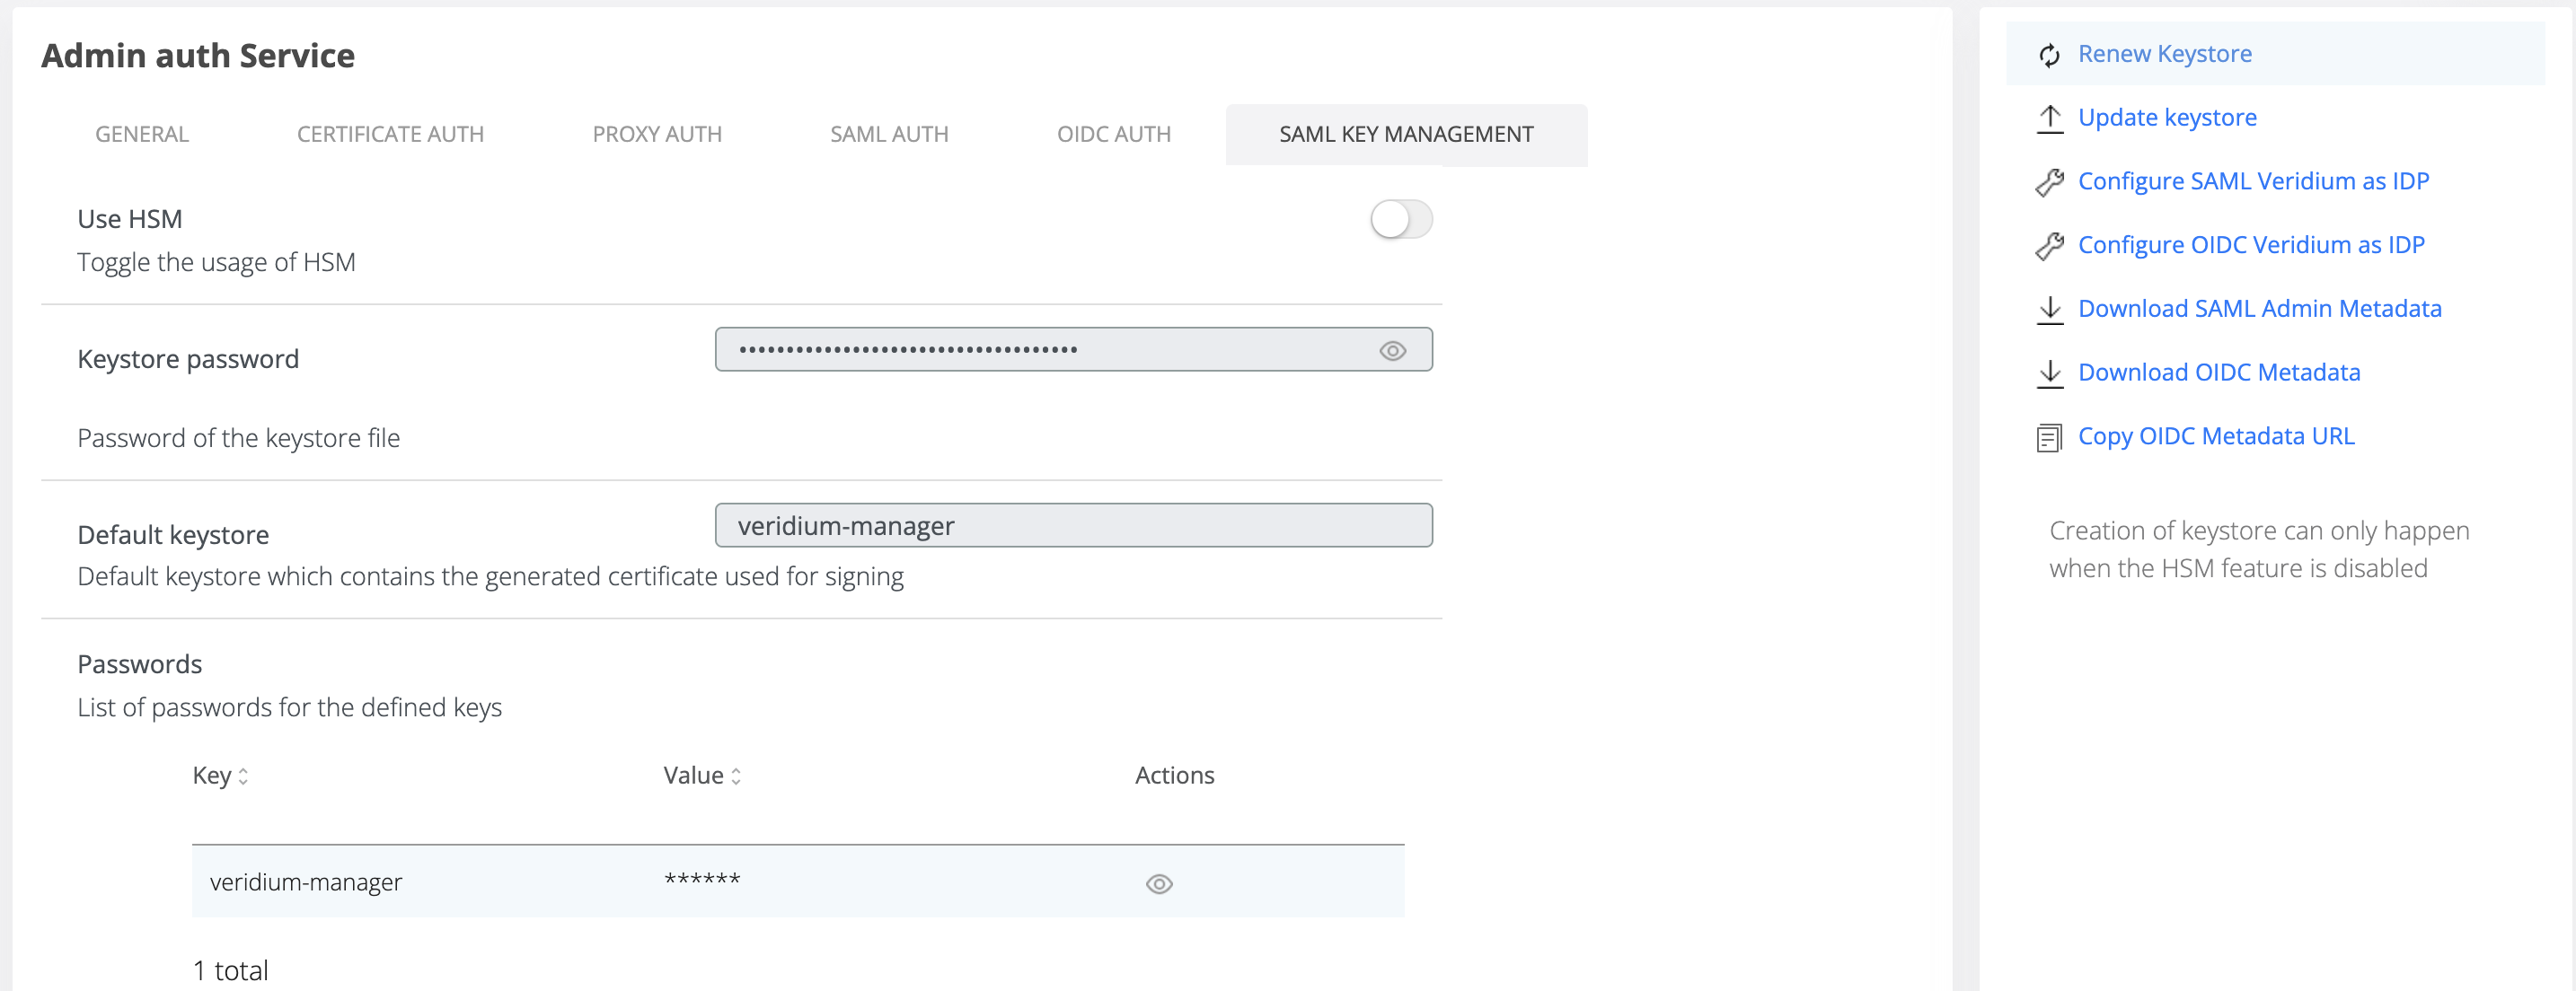This screenshot has width=2576, height=991.
Task: Sort the passwords table by Key column
Action: tap(243, 776)
